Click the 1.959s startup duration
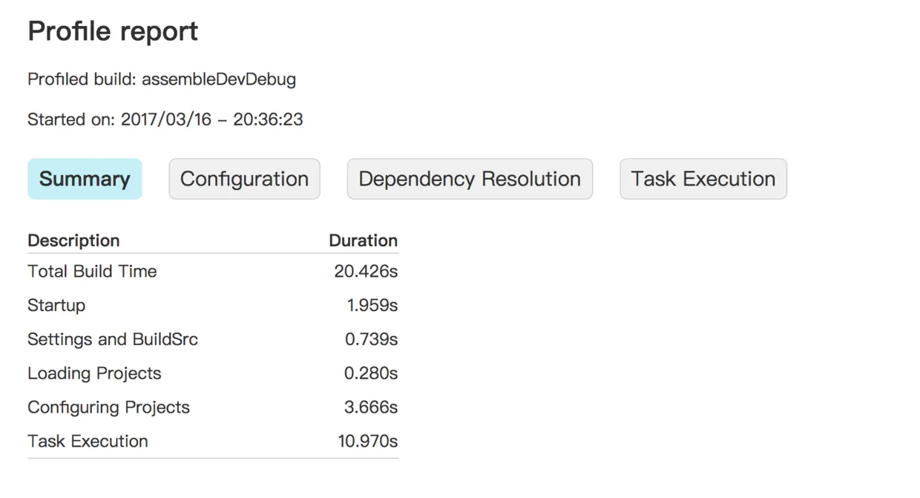The width and height of the screenshot is (920, 498). pos(372,306)
